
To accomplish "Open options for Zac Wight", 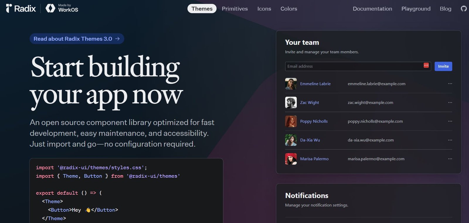I will click(x=450, y=102).
